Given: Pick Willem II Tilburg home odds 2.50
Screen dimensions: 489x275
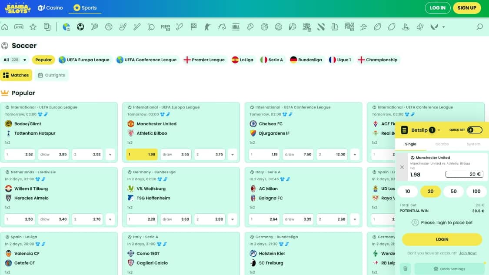Looking at the screenshot, I should pyautogui.click(x=20, y=219).
